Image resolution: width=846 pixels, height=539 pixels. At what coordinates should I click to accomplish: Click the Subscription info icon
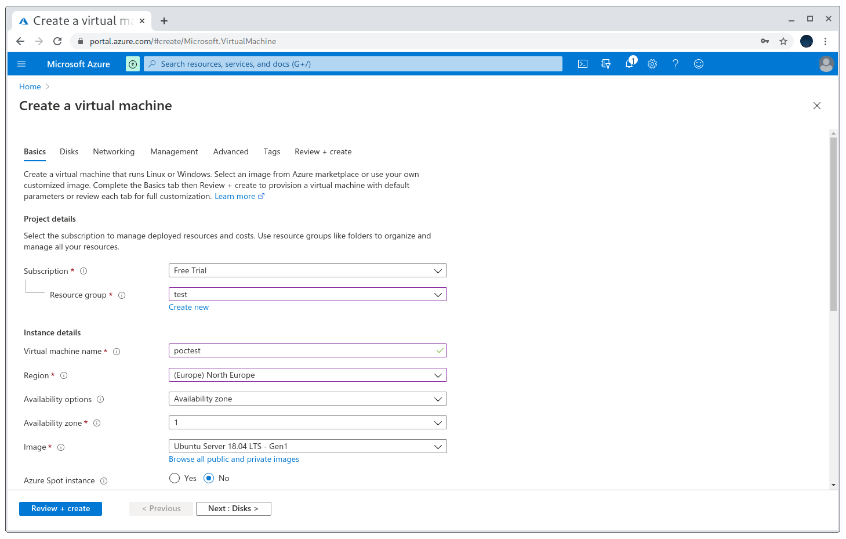tap(83, 271)
